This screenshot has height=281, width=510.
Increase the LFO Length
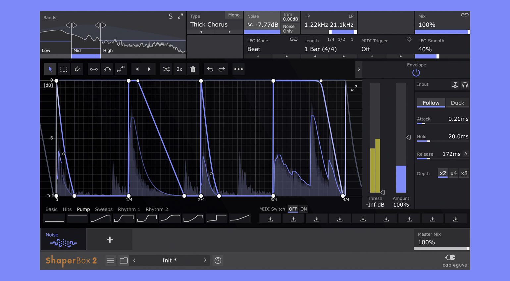343,56
